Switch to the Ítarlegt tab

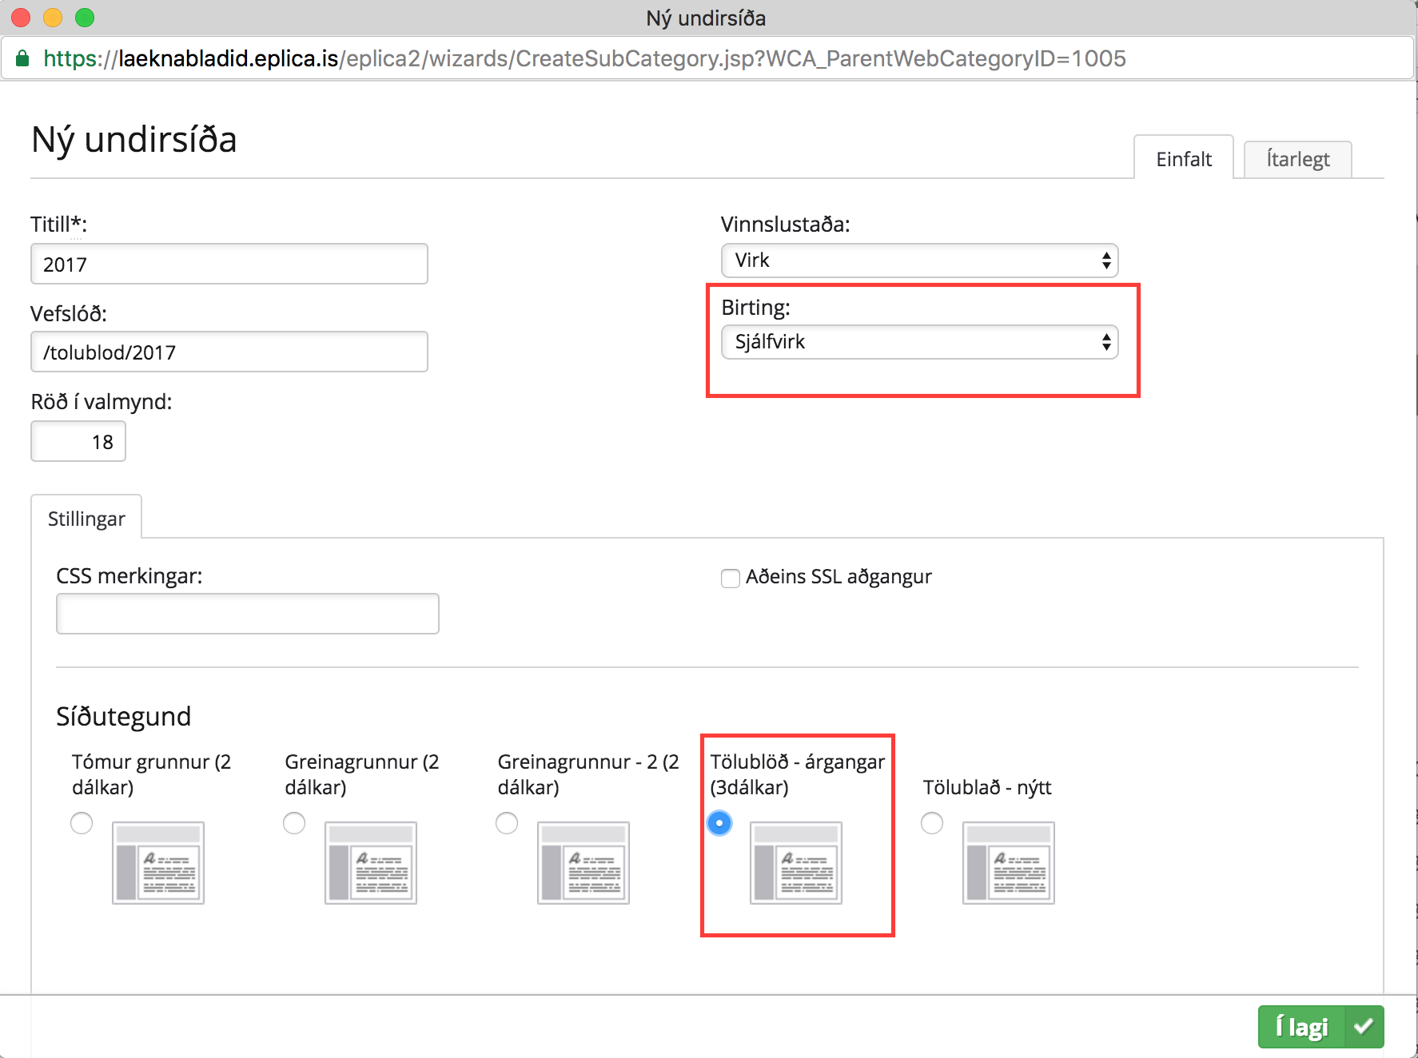(x=1298, y=159)
